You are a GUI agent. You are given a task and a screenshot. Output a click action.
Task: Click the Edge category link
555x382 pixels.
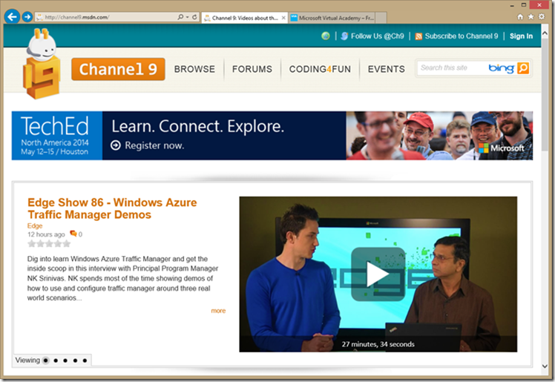point(35,225)
